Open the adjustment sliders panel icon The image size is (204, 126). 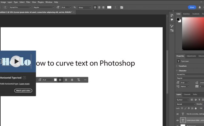click(x=172, y=31)
